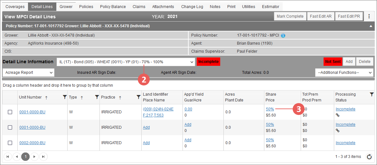Go to next page of grid
The width and height of the screenshot is (377, 165).
34,157
